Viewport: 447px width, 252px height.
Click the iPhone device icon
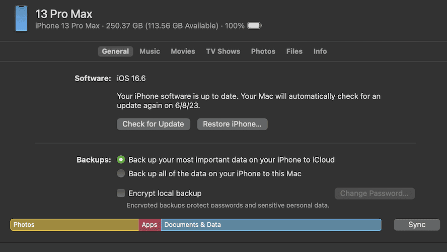[x=22, y=19]
